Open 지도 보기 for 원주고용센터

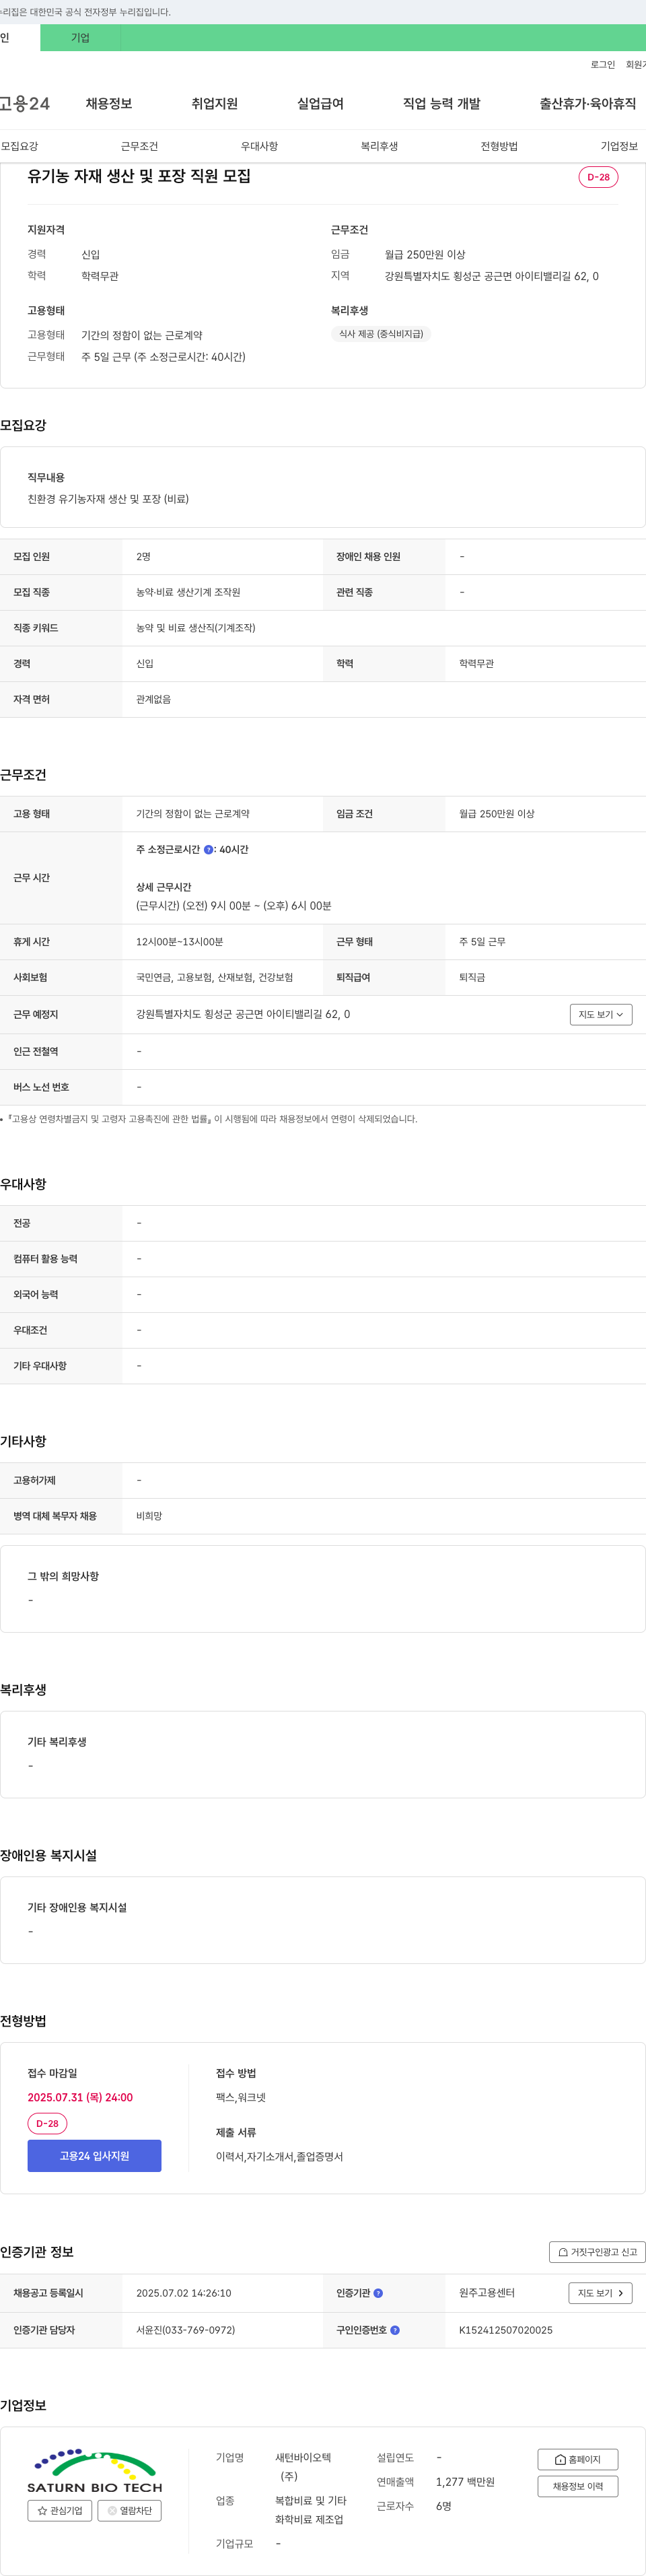click(600, 2293)
